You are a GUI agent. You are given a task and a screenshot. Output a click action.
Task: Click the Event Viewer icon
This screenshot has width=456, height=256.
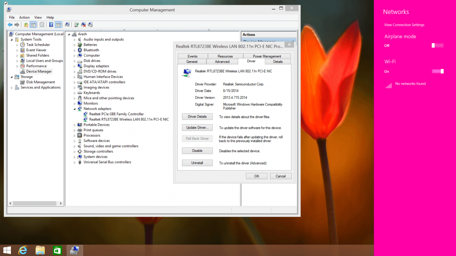tap(23, 50)
